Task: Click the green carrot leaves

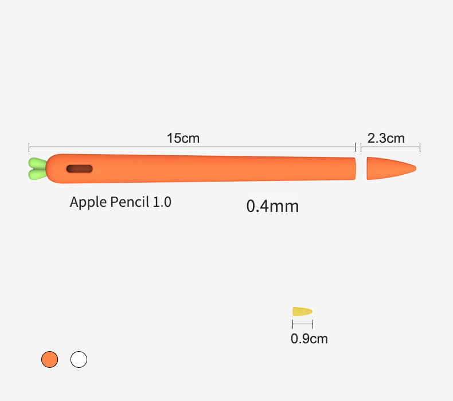Action: [37, 168]
